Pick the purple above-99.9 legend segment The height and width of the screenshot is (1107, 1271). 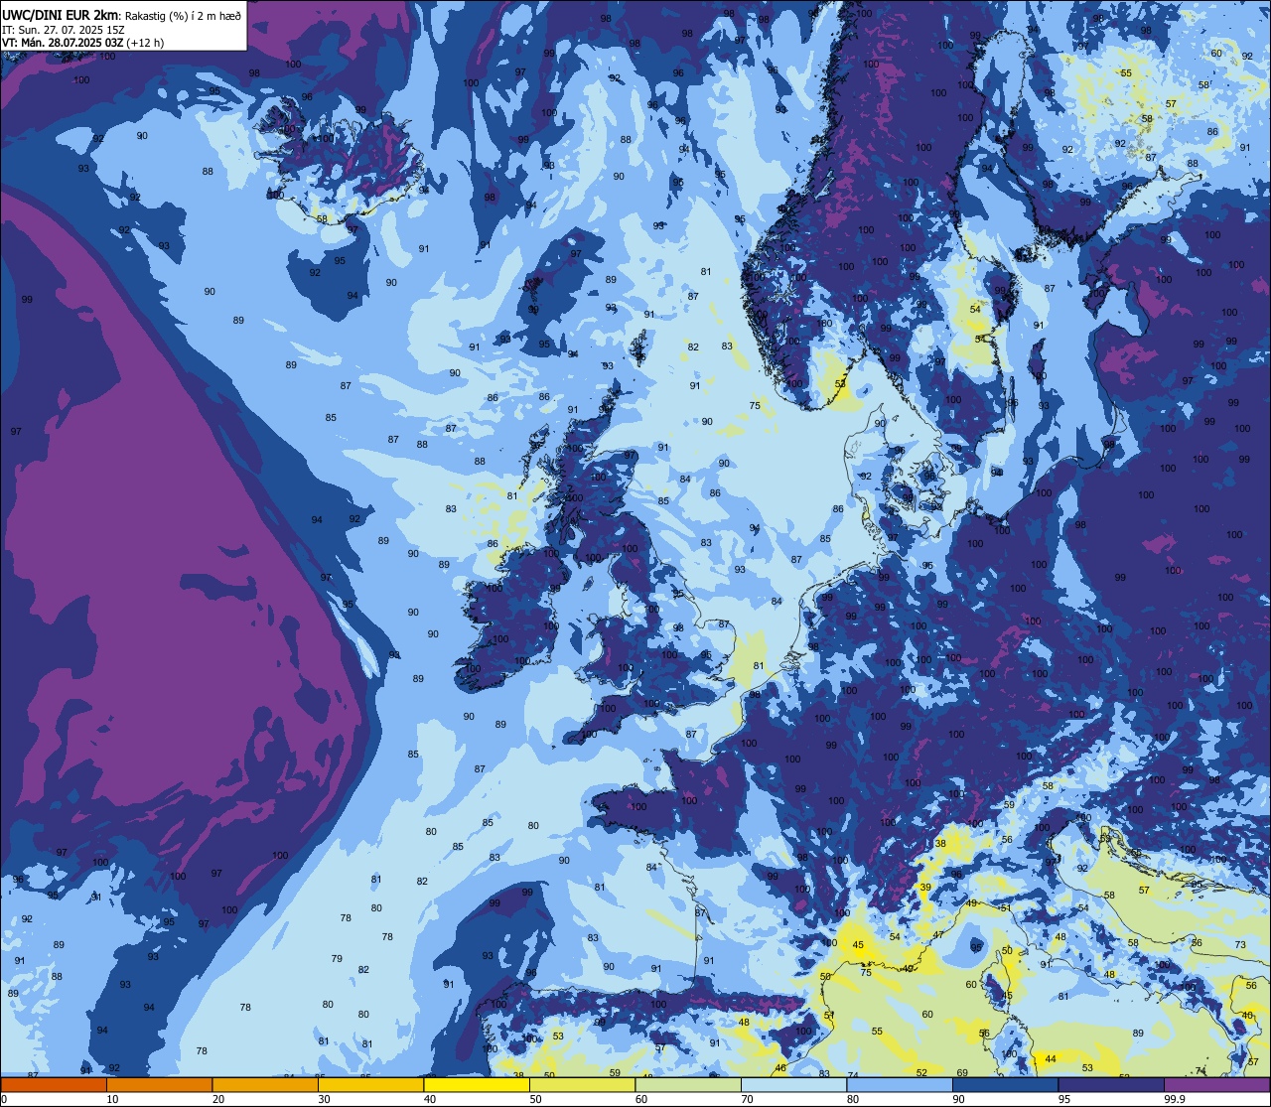point(1216,1085)
